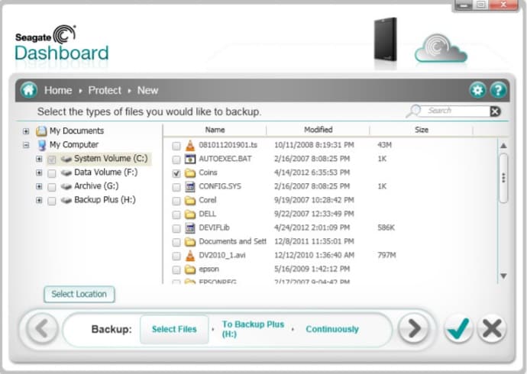Click the magnifying glass search icon
Viewport: 527px width, 374px height.
coord(413,111)
